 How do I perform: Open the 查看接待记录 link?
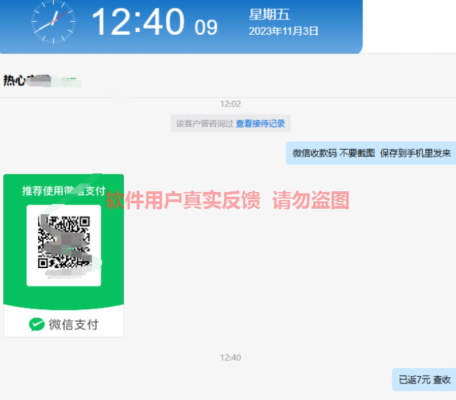click(260, 123)
